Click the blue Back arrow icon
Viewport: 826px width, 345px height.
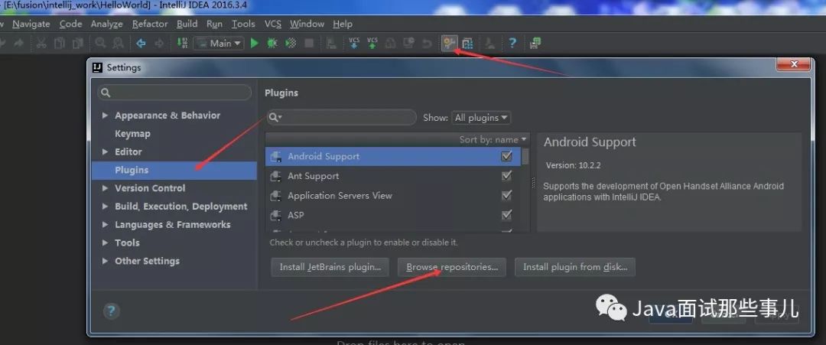pos(141,43)
